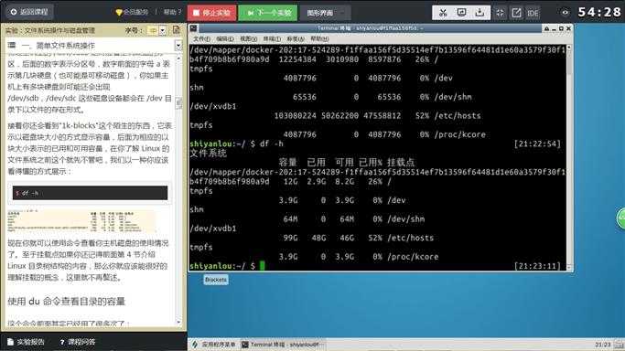
Task: Click the green 下一个实验 next button
Action: point(268,13)
